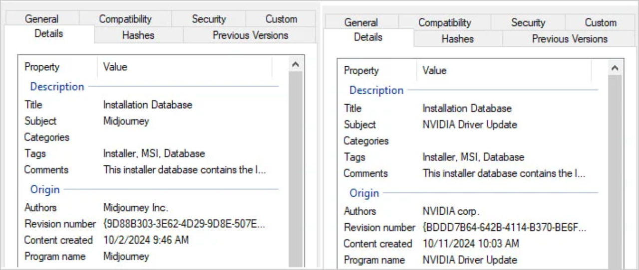Open the Custom tab in Midjourney properties window
The image size is (639, 270).
point(281,19)
